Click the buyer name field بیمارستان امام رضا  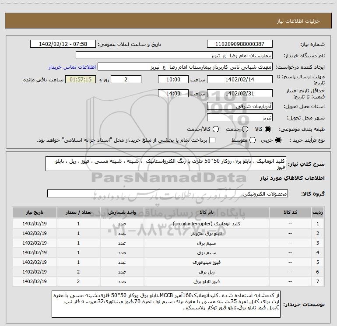pyautogui.click(x=174, y=56)
